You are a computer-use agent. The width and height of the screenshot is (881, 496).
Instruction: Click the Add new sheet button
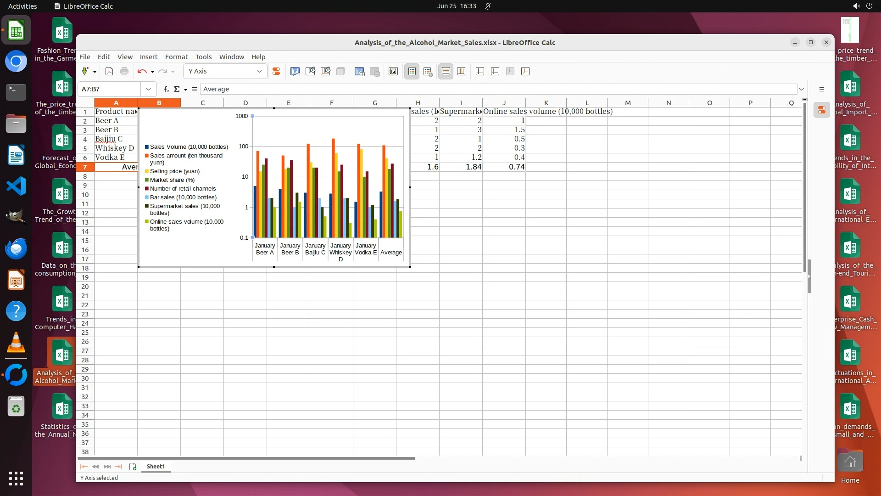pyautogui.click(x=133, y=466)
